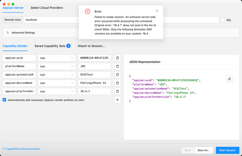Click the Save As button
Screen dimensions: 242x156
(x=204, y=150)
